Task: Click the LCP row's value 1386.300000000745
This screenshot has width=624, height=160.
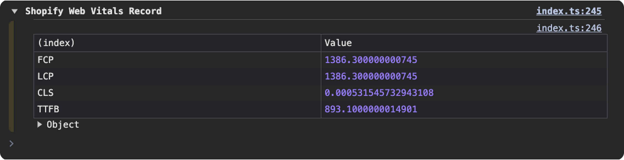Action: pyautogui.click(x=371, y=76)
